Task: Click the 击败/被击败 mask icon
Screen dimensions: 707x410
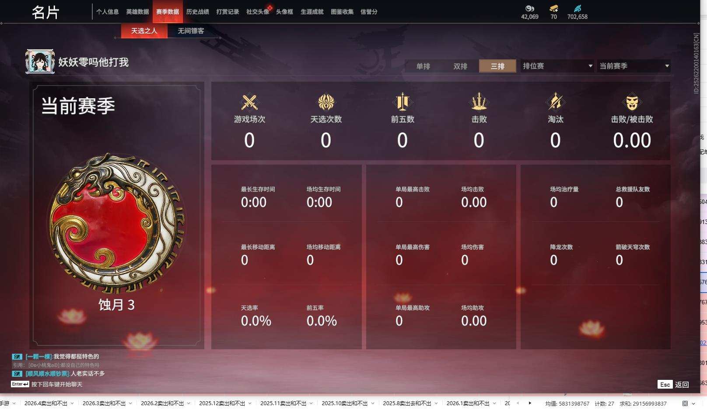Action: pyautogui.click(x=632, y=103)
